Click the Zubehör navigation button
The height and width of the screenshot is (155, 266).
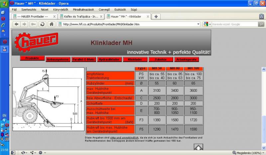pos(161,60)
